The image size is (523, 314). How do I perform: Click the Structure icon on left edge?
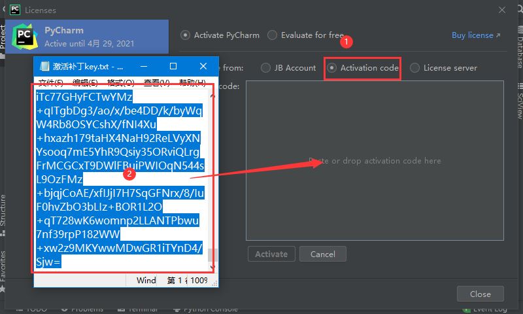3,233
